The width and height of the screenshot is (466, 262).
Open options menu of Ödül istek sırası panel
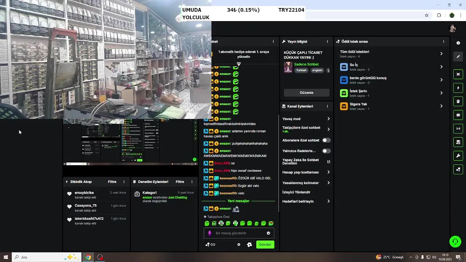443,41
